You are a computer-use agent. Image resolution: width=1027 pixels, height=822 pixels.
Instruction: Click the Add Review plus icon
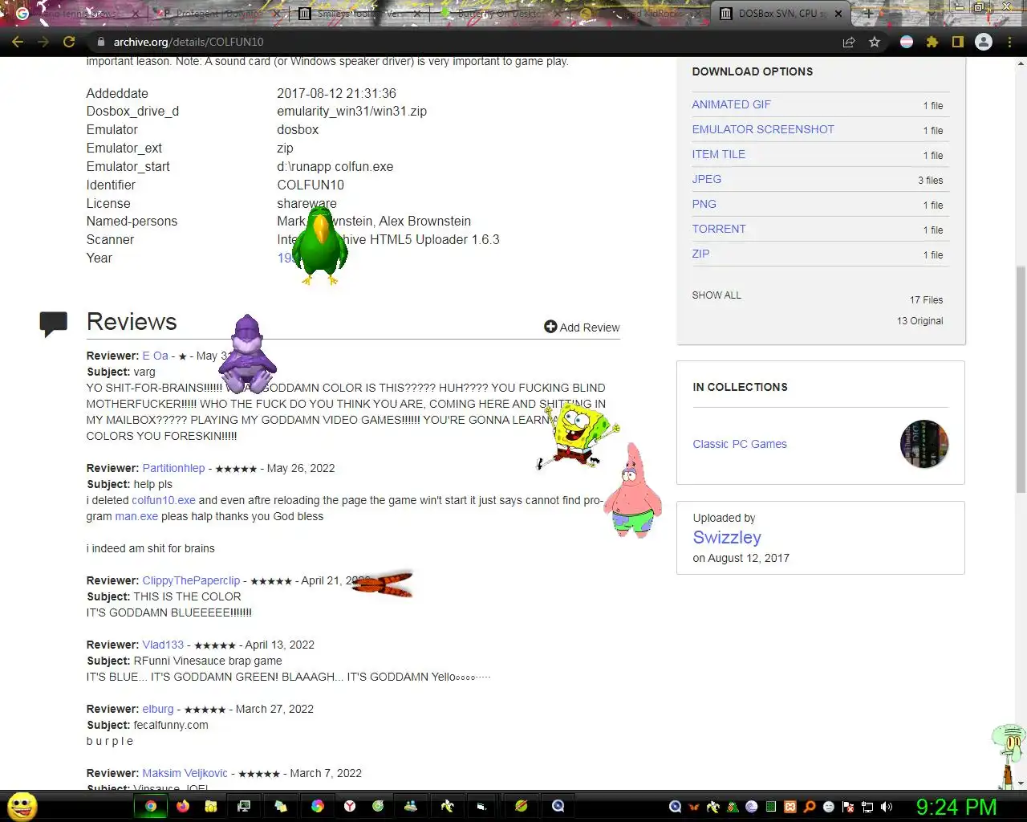pyautogui.click(x=550, y=326)
